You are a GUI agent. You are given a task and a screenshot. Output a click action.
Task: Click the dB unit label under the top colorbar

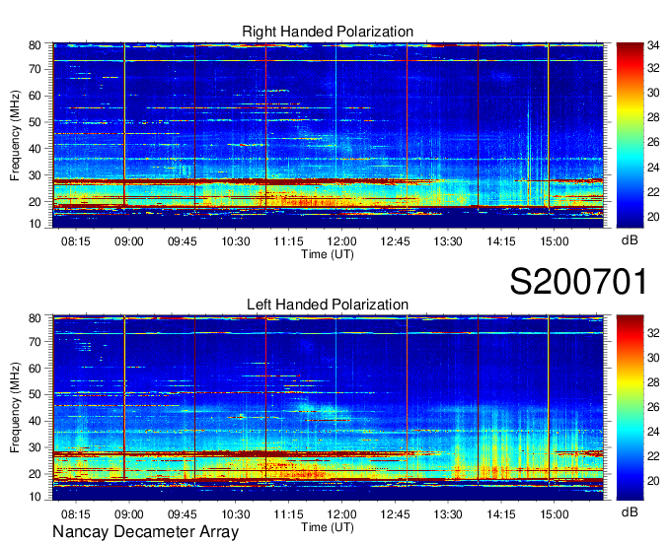(630, 240)
